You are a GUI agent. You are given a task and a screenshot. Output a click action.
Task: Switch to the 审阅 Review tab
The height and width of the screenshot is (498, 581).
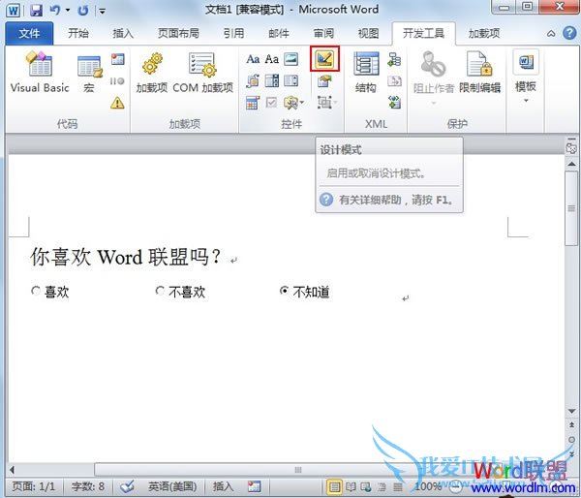(323, 33)
